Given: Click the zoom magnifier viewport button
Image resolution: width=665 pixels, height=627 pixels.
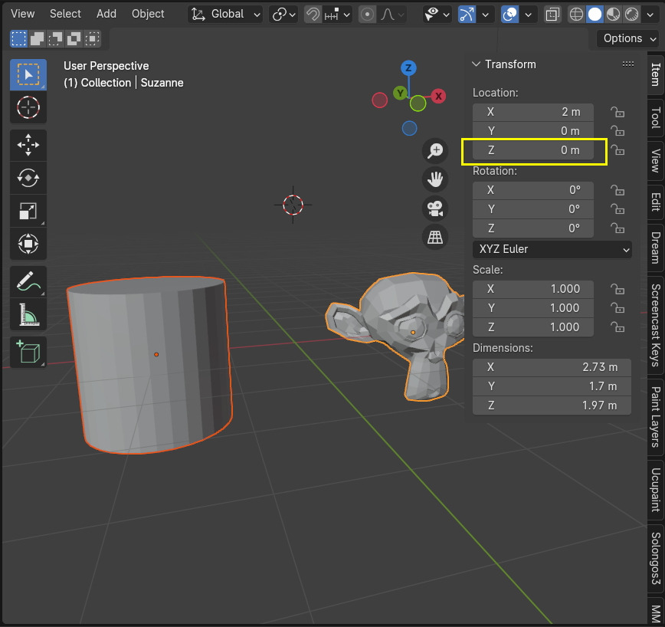Looking at the screenshot, I should (x=435, y=150).
